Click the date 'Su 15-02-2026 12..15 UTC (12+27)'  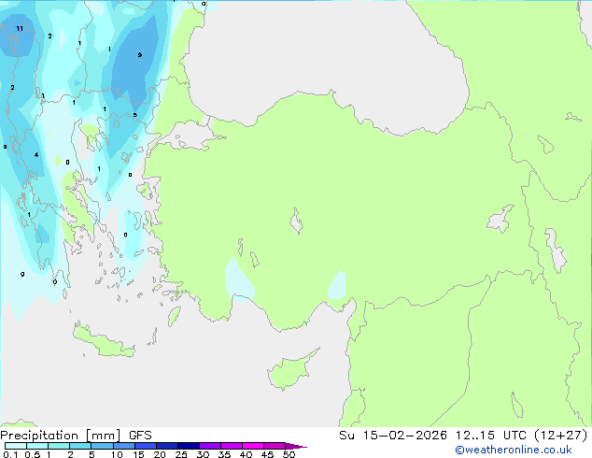(463, 436)
